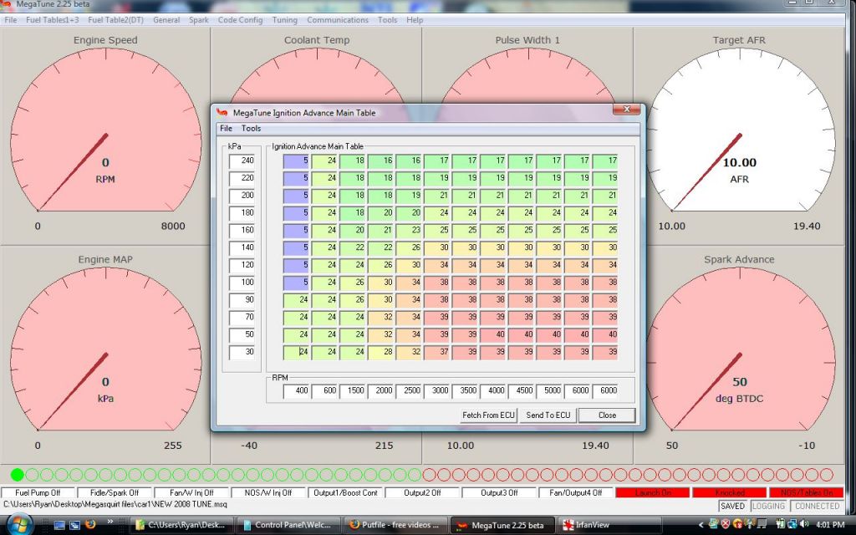
Task: Click the 1500 RPM bin field
Action: click(x=353, y=391)
